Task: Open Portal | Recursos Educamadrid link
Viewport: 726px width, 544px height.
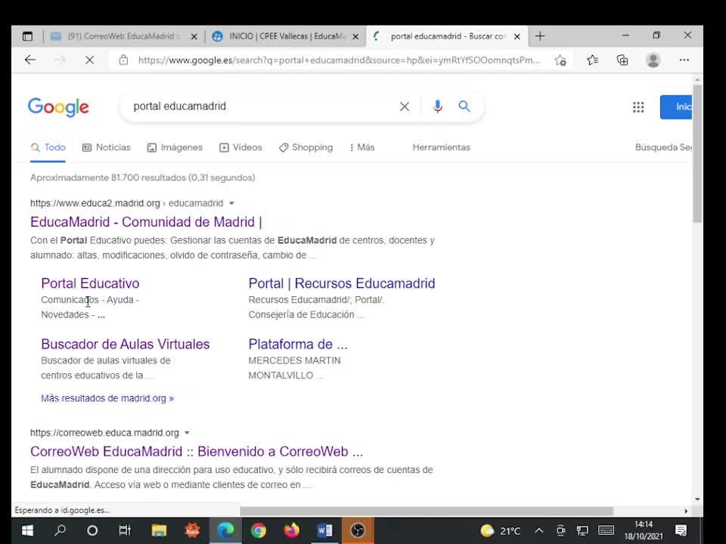Action: pos(342,283)
